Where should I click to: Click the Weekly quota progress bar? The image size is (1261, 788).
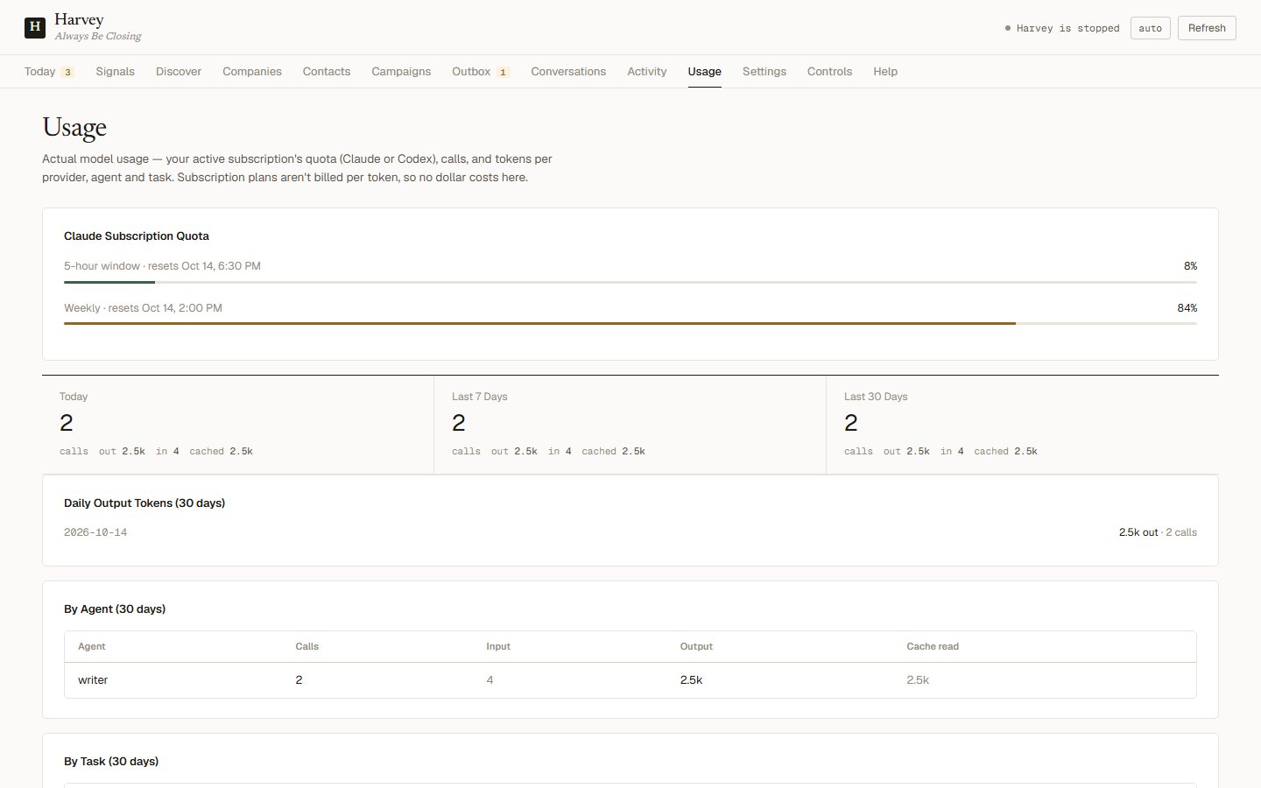pos(630,324)
